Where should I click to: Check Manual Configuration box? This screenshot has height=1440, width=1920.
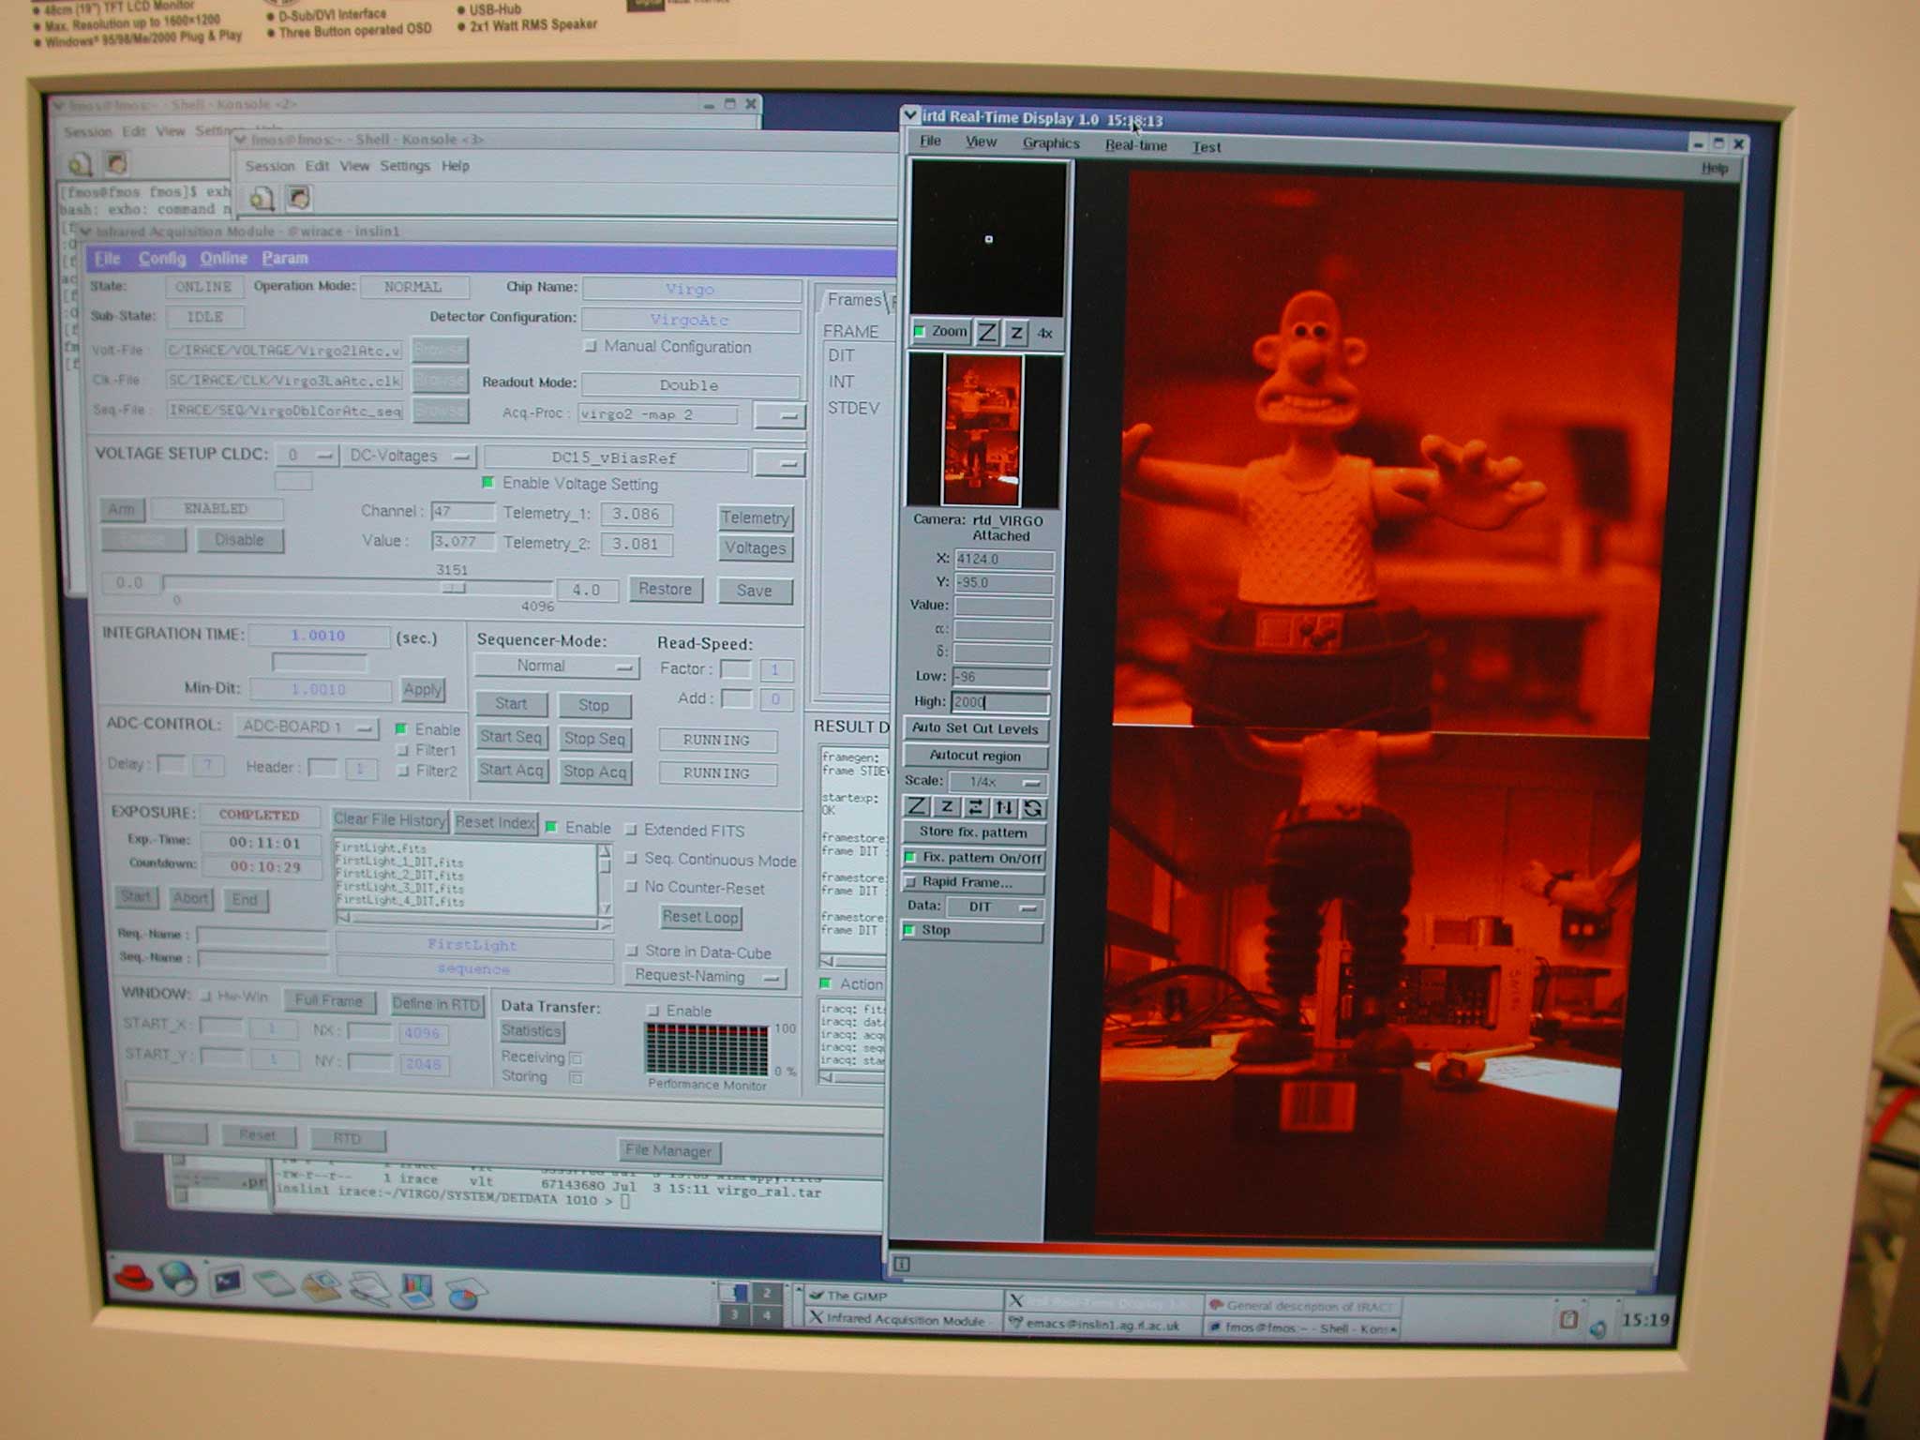point(591,346)
